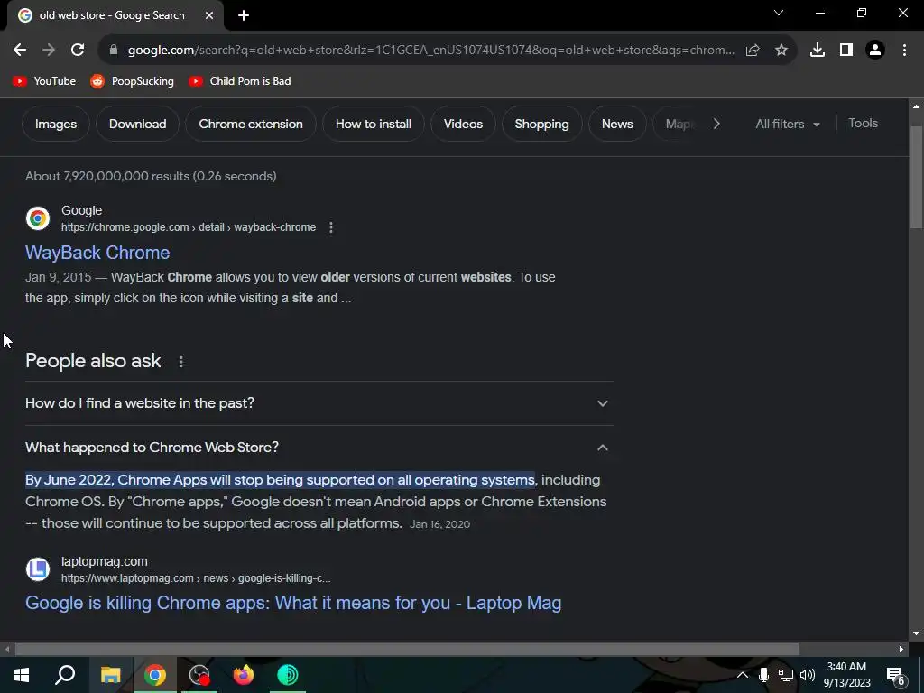Click the horizontal scrollbar right arrow

[901, 650]
